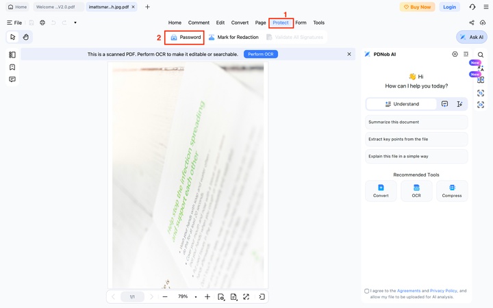
Task: Click Extract key points from the file
Action: [416, 139]
